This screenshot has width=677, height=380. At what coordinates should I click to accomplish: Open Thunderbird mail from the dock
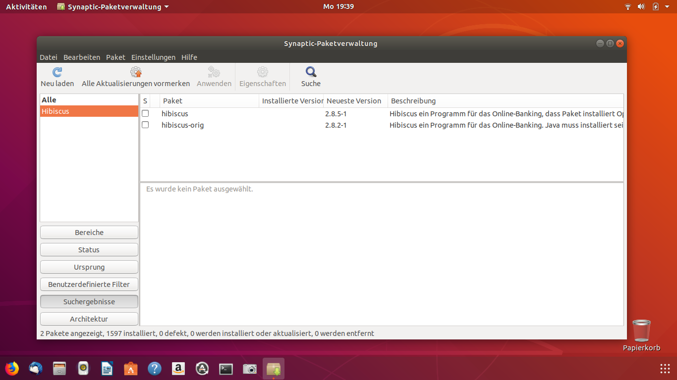click(x=36, y=369)
